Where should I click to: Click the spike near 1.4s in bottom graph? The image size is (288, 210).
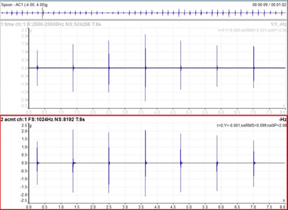click(x=73, y=161)
